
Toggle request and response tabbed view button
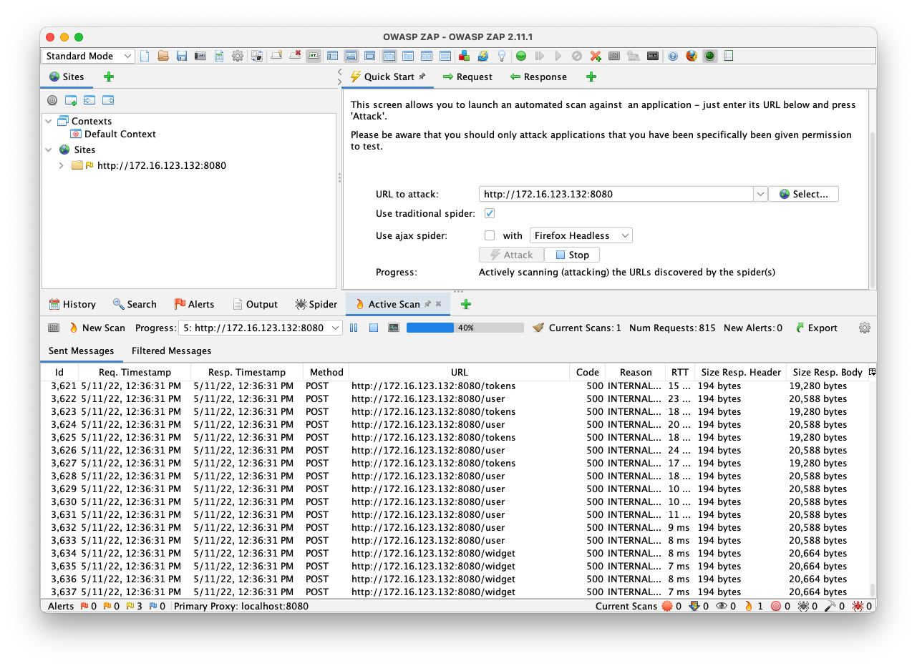tap(389, 56)
